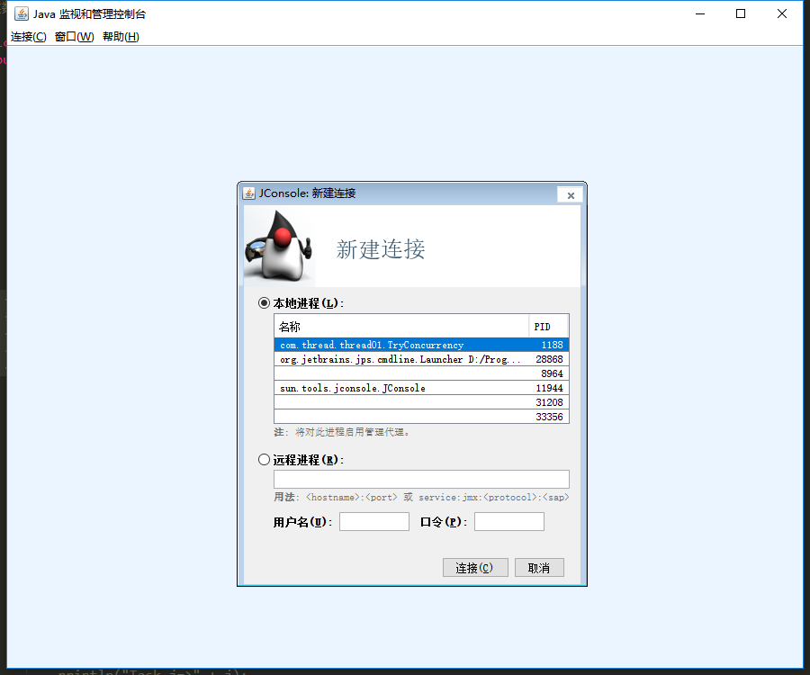Click the 取消 button
This screenshot has height=675, width=810.
tap(539, 568)
